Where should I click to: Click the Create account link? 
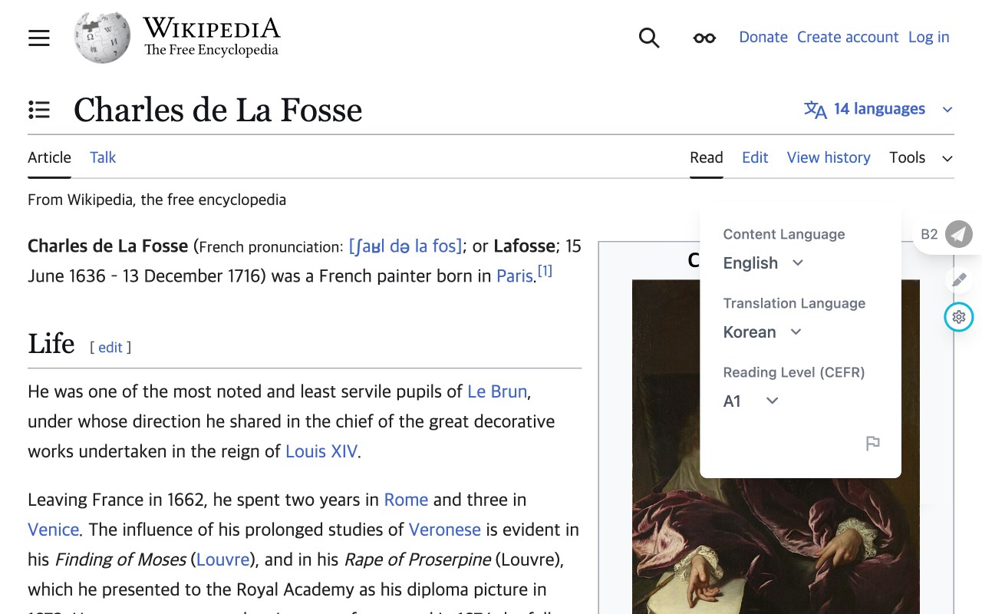click(x=848, y=37)
